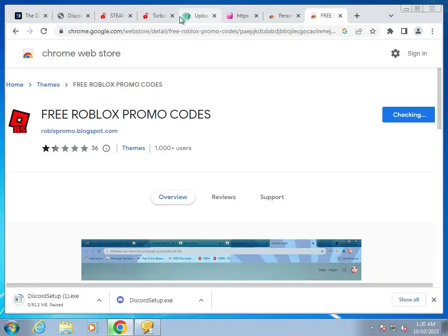Expand DiscordSetup (1).exe download options
The height and width of the screenshot is (336, 448).
coord(99,300)
